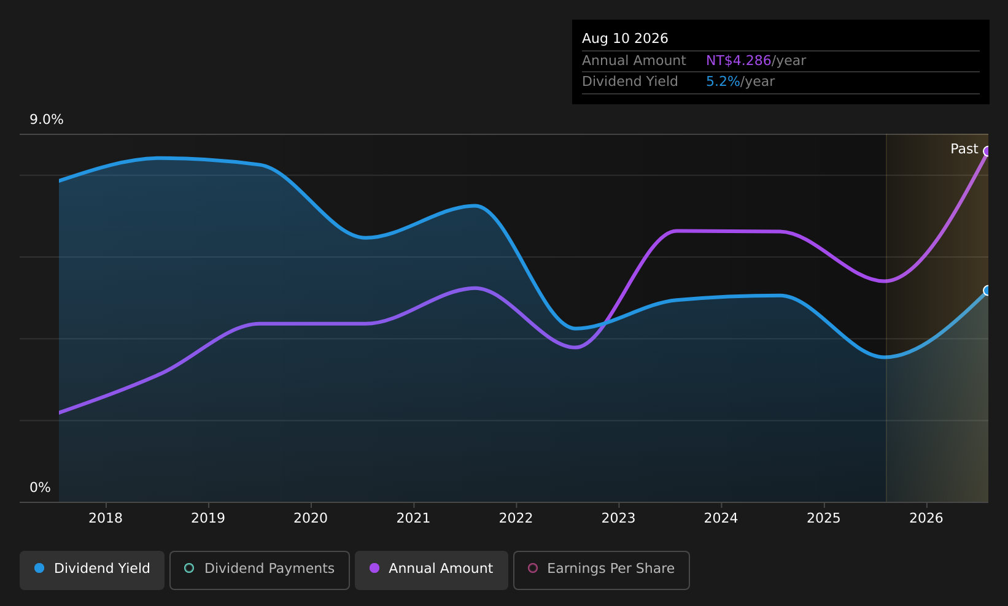Click the 2024 x-axis label
The width and height of the screenshot is (1008, 606).
[x=721, y=518]
